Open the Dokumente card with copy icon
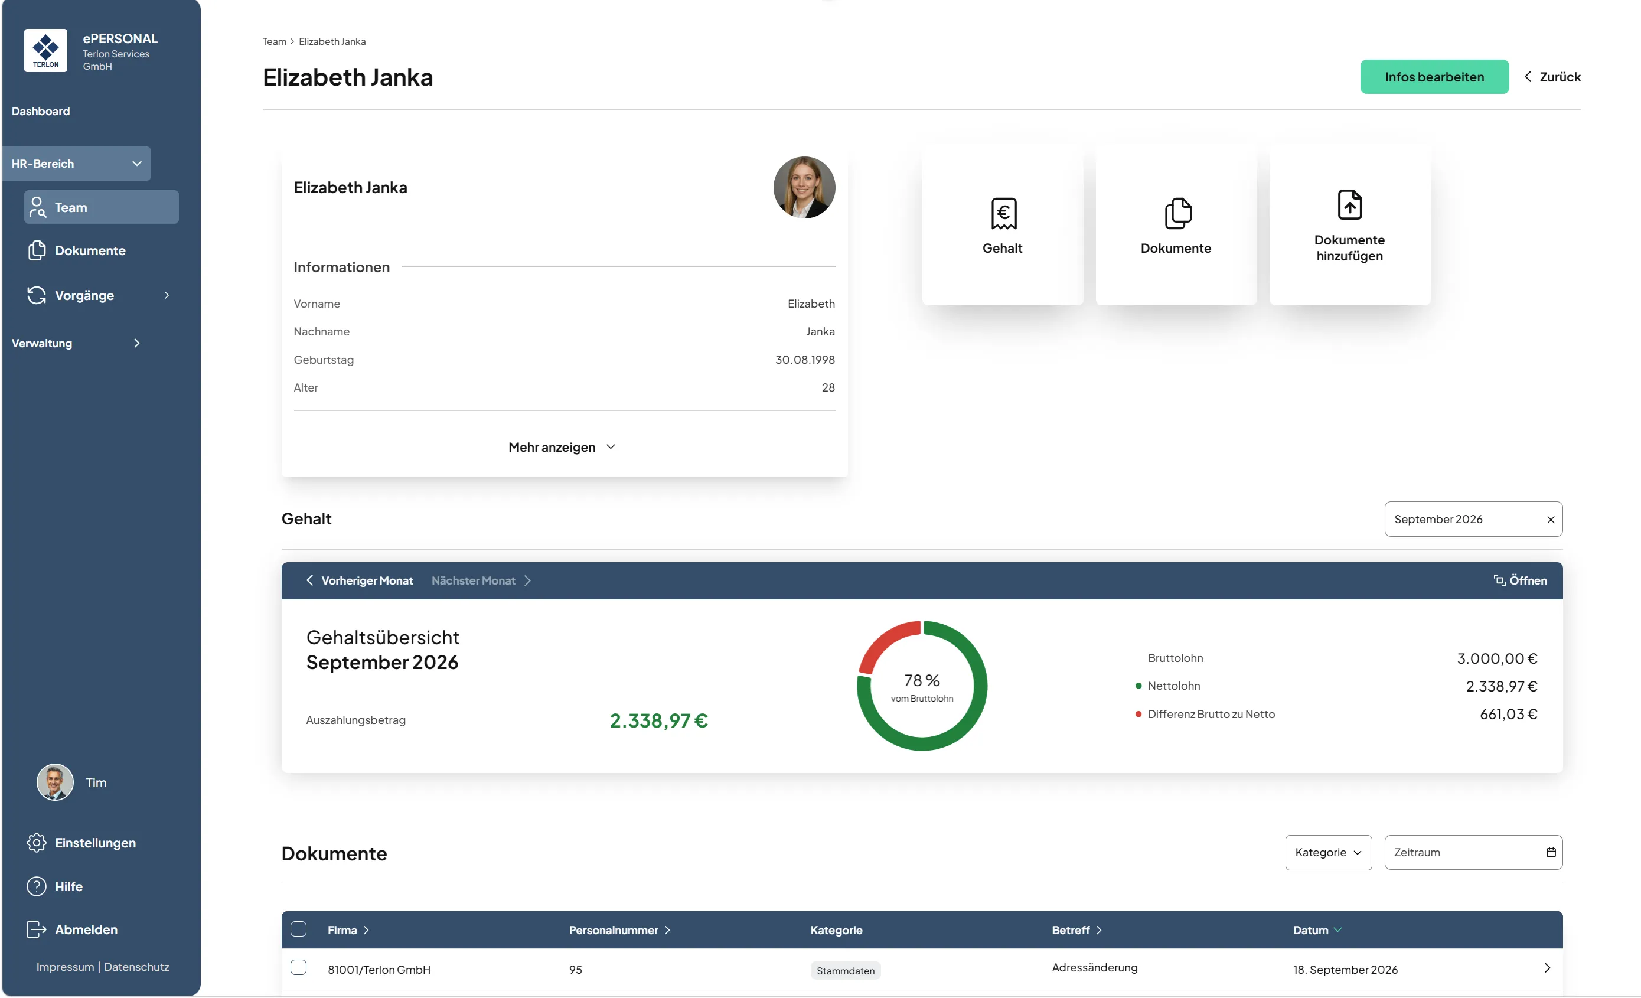 (x=1176, y=225)
